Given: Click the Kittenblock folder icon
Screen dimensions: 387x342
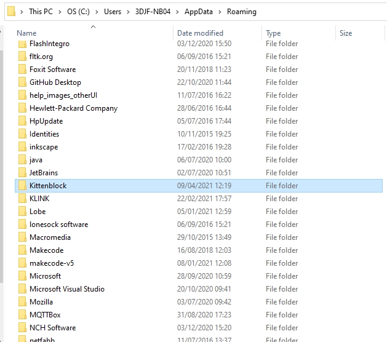Looking at the screenshot, I should [x=22, y=186].
